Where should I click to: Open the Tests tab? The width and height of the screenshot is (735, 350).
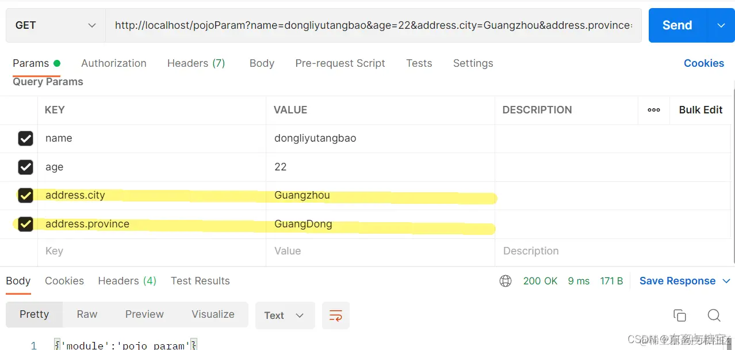tap(419, 63)
